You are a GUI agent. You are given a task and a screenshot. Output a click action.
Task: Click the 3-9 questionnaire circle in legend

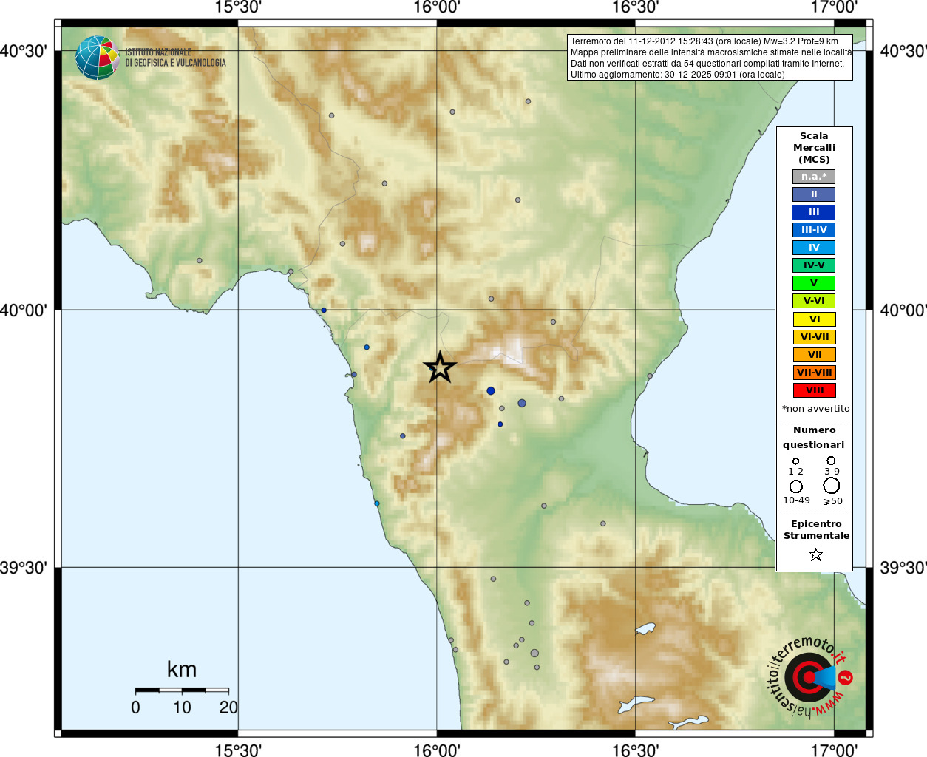point(831,461)
